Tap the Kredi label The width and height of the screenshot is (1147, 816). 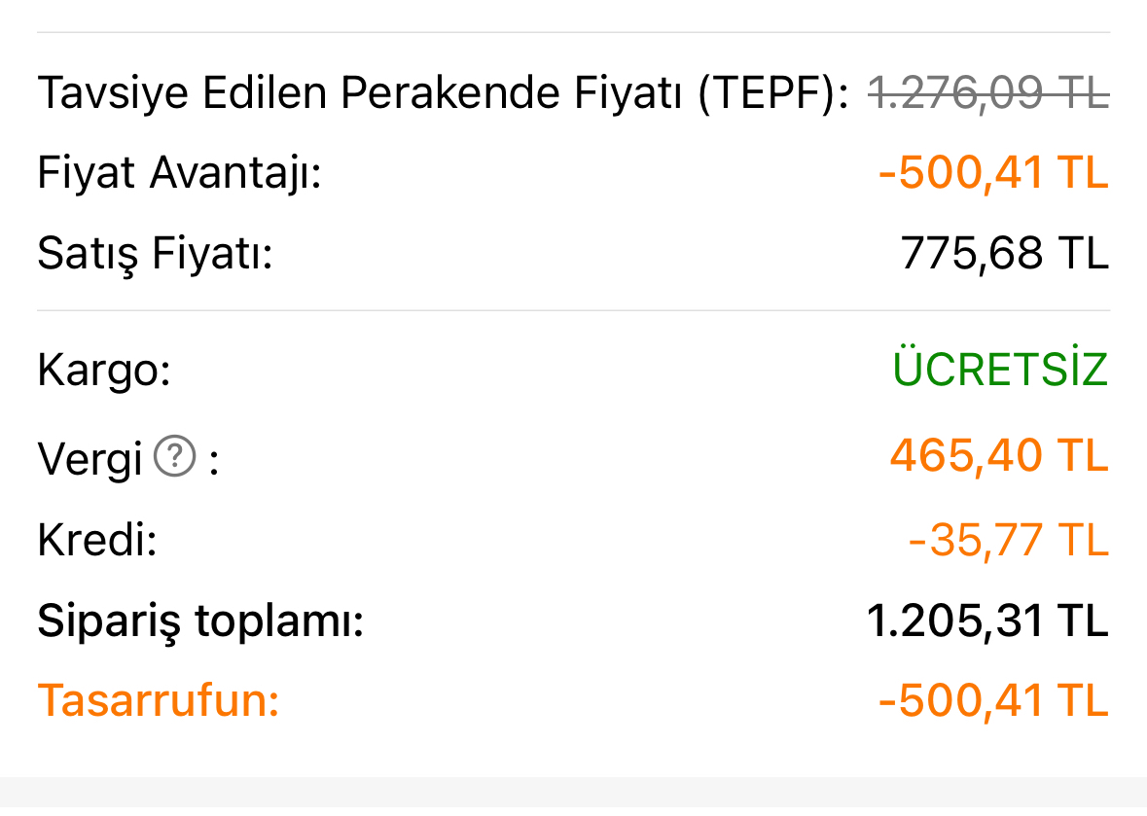[97, 541]
